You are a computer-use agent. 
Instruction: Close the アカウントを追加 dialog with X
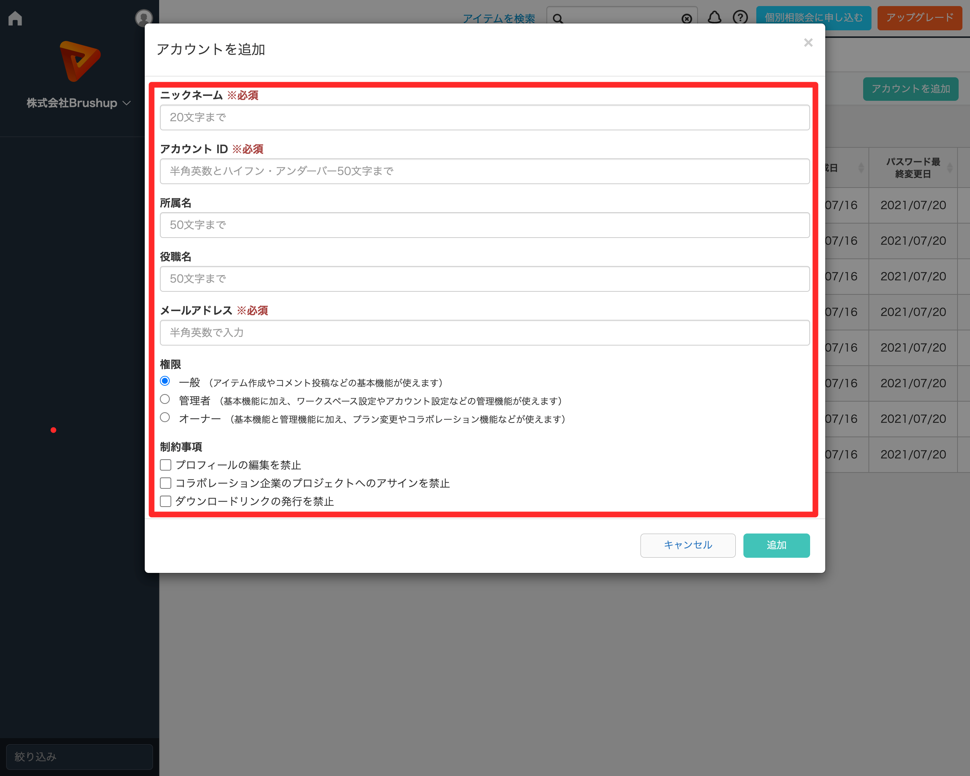(x=808, y=43)
